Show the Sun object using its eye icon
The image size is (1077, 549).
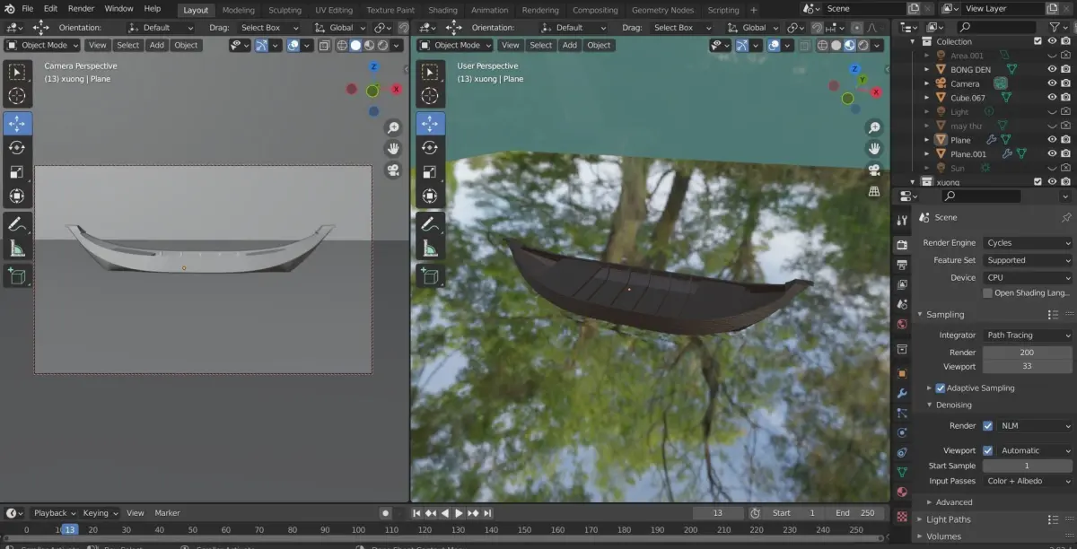[1052, 168]
